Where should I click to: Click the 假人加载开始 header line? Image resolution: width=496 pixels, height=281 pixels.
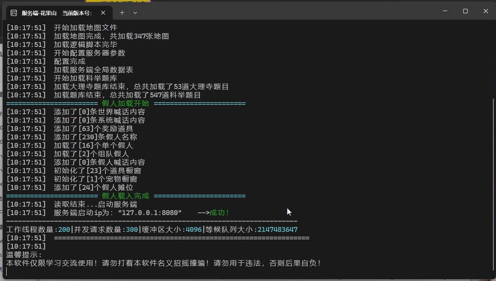(x=125, y=104)
